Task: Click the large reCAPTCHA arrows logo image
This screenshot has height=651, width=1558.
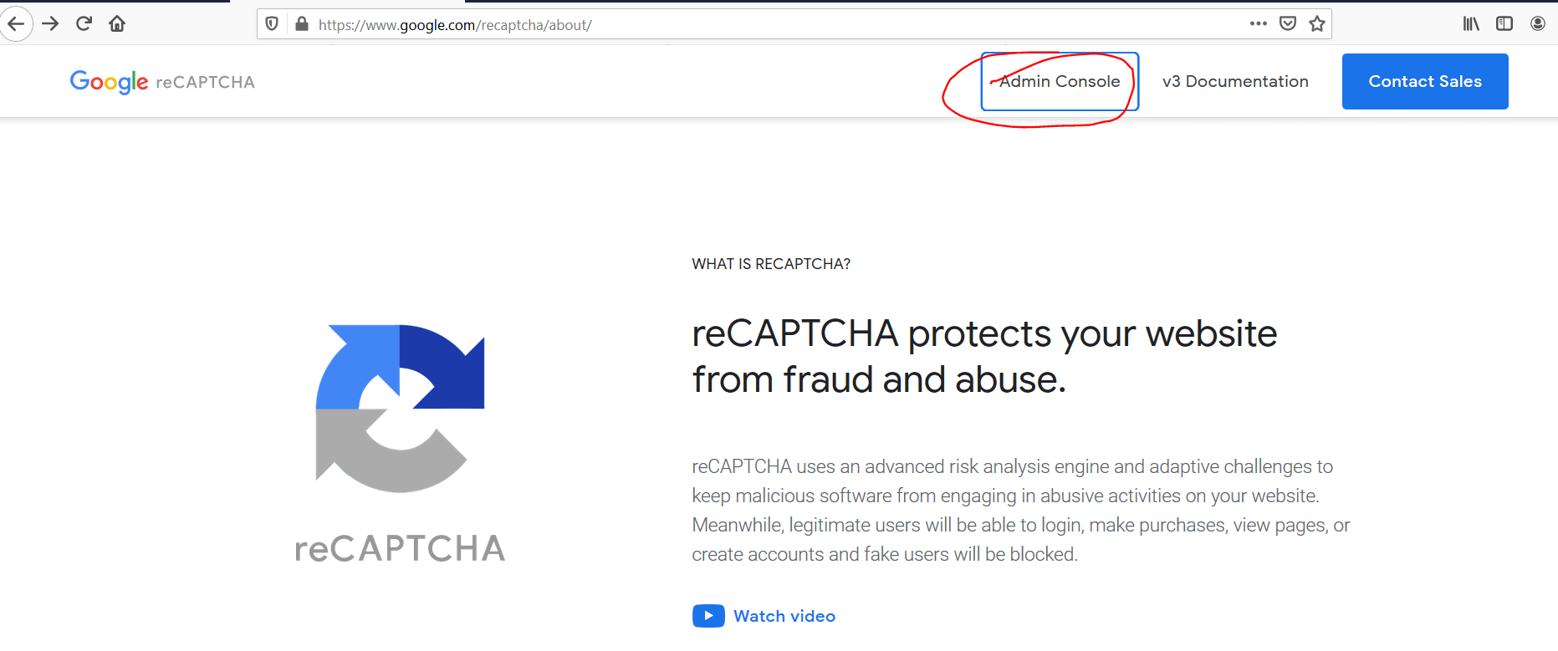Action: (x=400, y=409)
